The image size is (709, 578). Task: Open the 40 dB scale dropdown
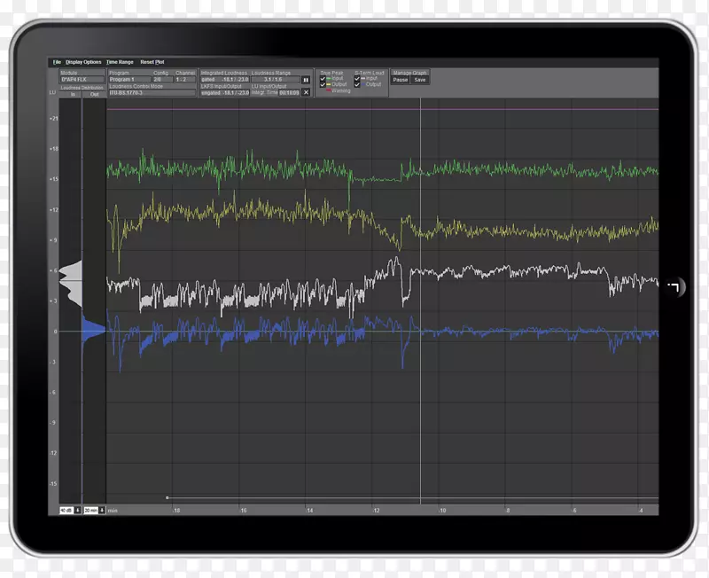(66, 511)
